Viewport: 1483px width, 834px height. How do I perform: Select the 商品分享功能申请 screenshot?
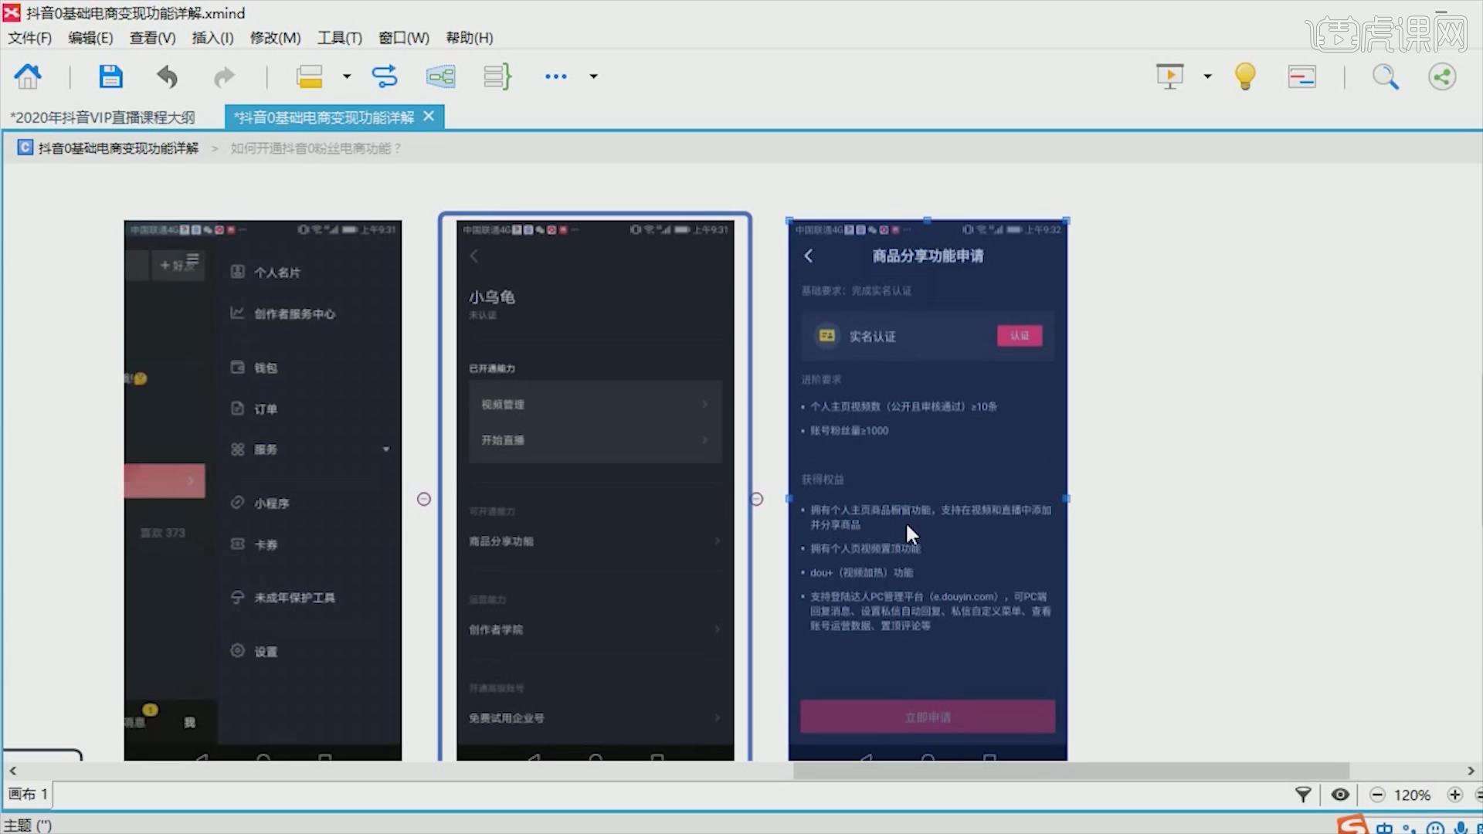coord(928,490)
